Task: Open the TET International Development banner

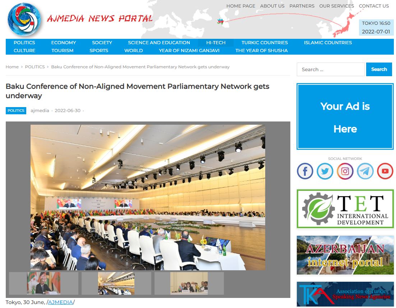Action: point(345,209)
